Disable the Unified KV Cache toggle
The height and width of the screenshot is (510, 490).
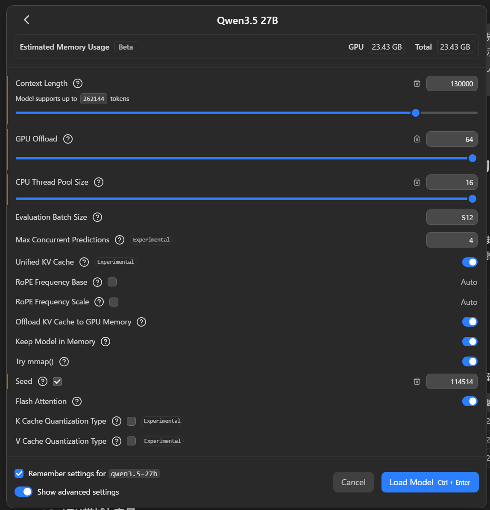(469, 262)
